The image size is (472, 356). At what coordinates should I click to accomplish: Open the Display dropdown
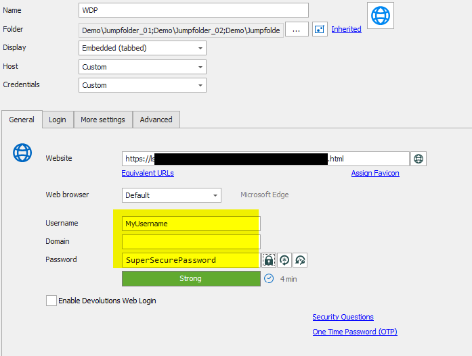click(x=142, y=48)
